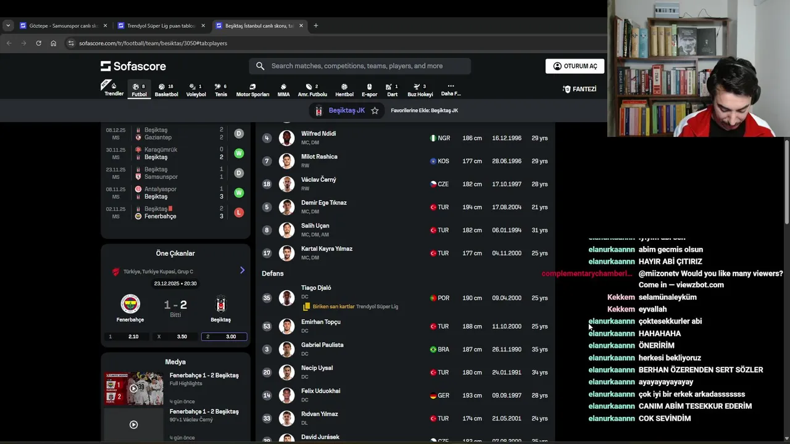Open the Amr. Futbolu category
Screen dimensions: 790x444
tap(312, 90)
